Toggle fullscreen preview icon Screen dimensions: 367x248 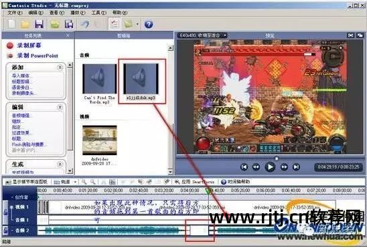coord(351,35)
